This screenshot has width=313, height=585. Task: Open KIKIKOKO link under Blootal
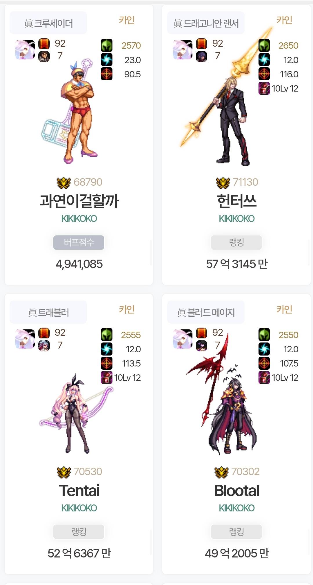[236, 508]
